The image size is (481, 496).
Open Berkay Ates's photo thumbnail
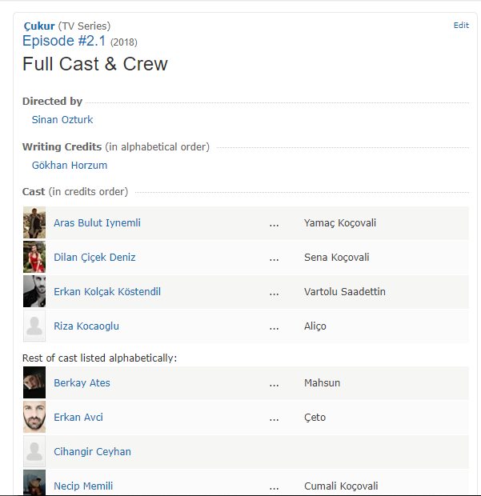tap(34, 382)
